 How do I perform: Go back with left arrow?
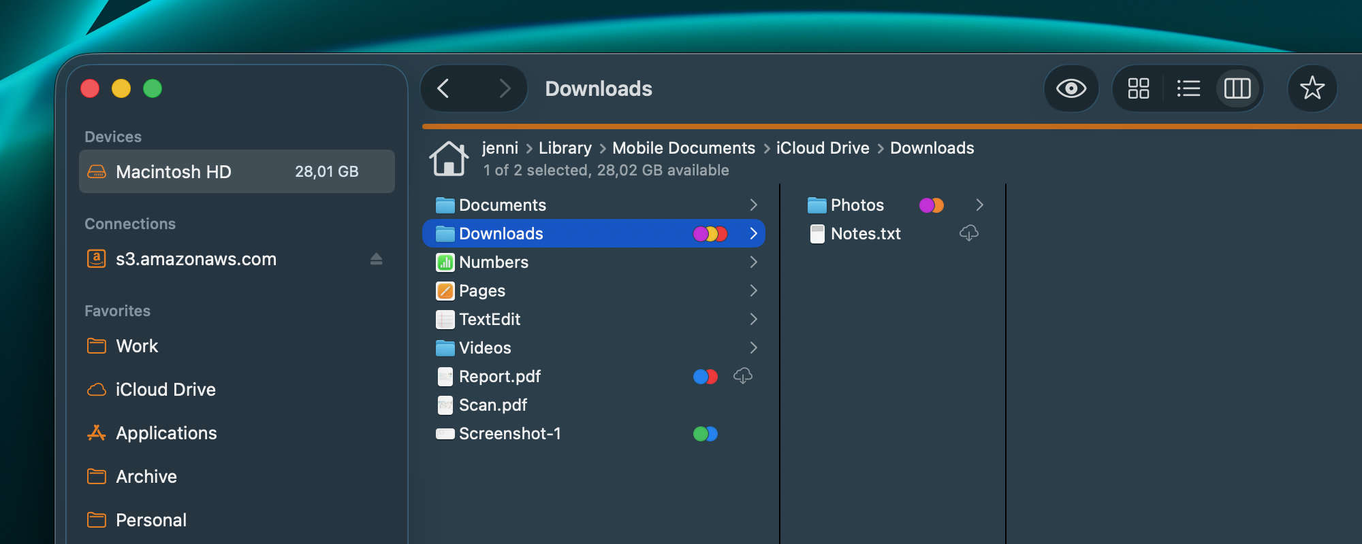coord(443,88)
